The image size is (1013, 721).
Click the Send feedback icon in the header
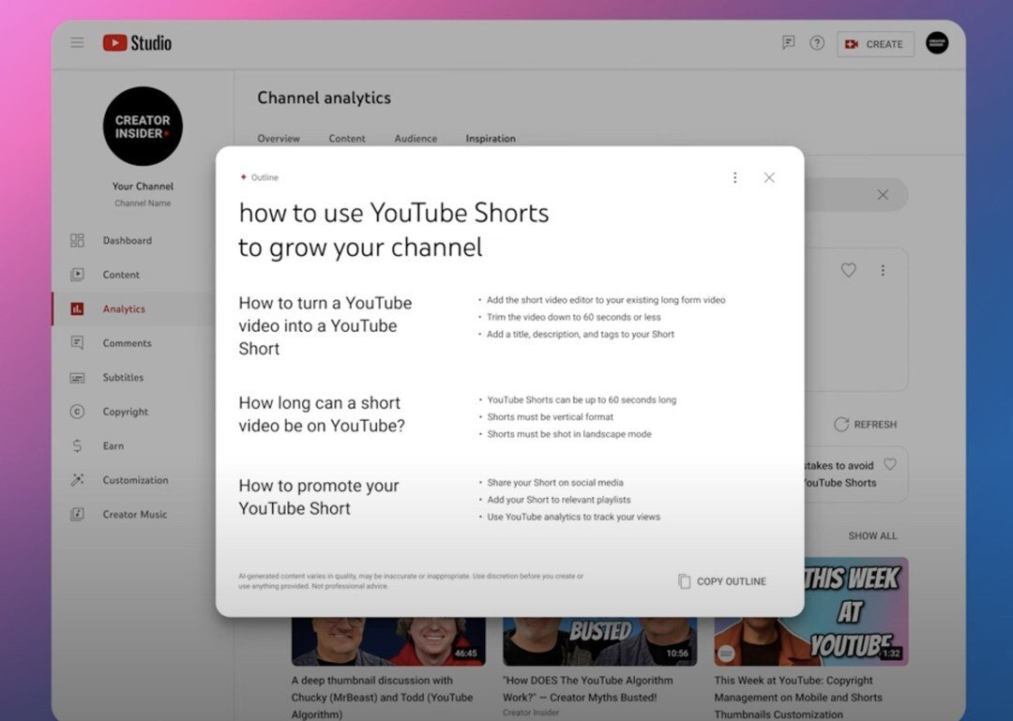pyautogui.click(x=788, y=43)
